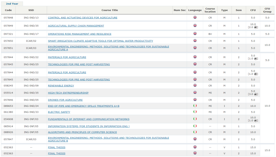Click the CFU Group column header
276x157 pixels.
coord(267,10)
